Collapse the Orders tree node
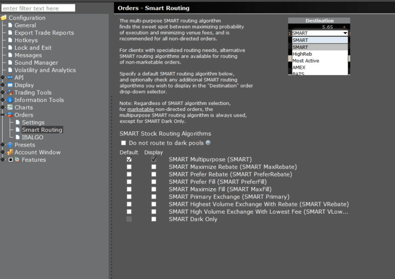 click(3, 115)
